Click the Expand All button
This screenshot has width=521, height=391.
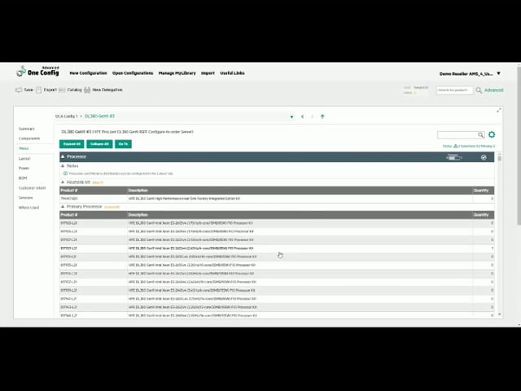pos(72,144)
